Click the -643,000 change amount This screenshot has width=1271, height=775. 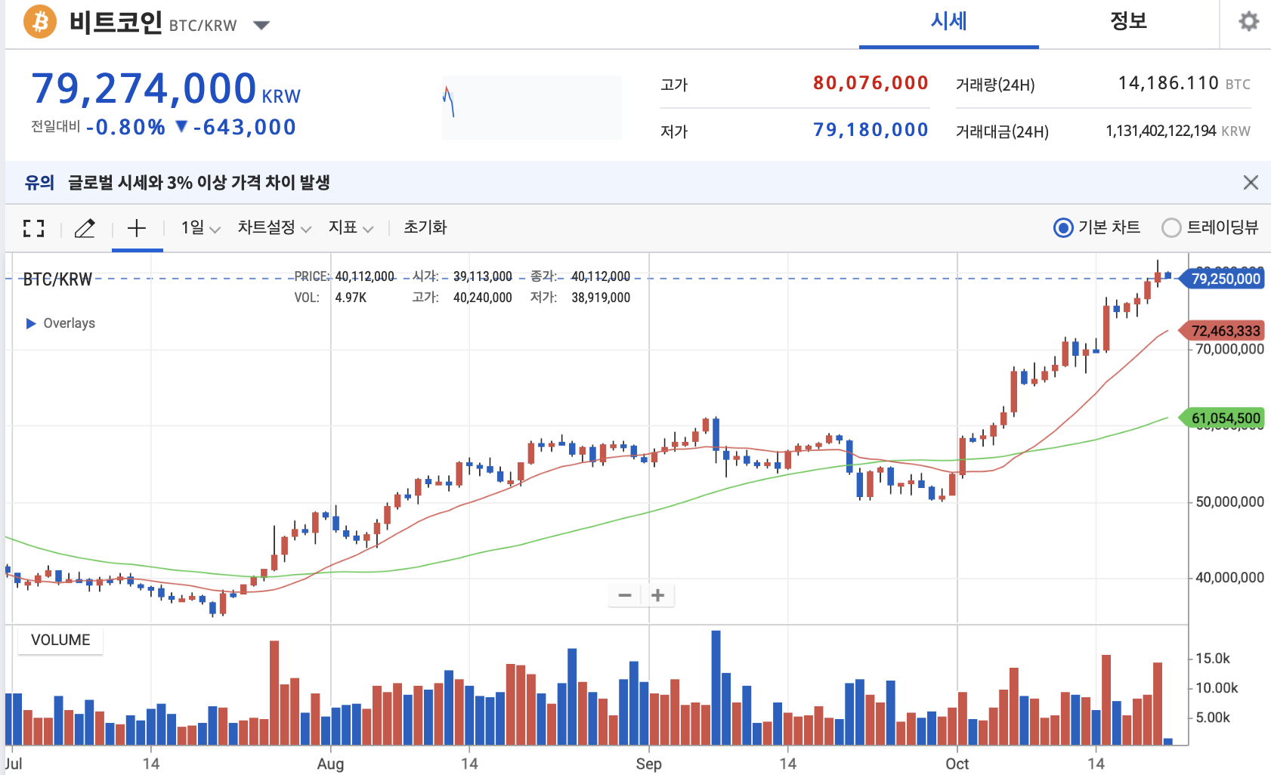pos(244,127)
